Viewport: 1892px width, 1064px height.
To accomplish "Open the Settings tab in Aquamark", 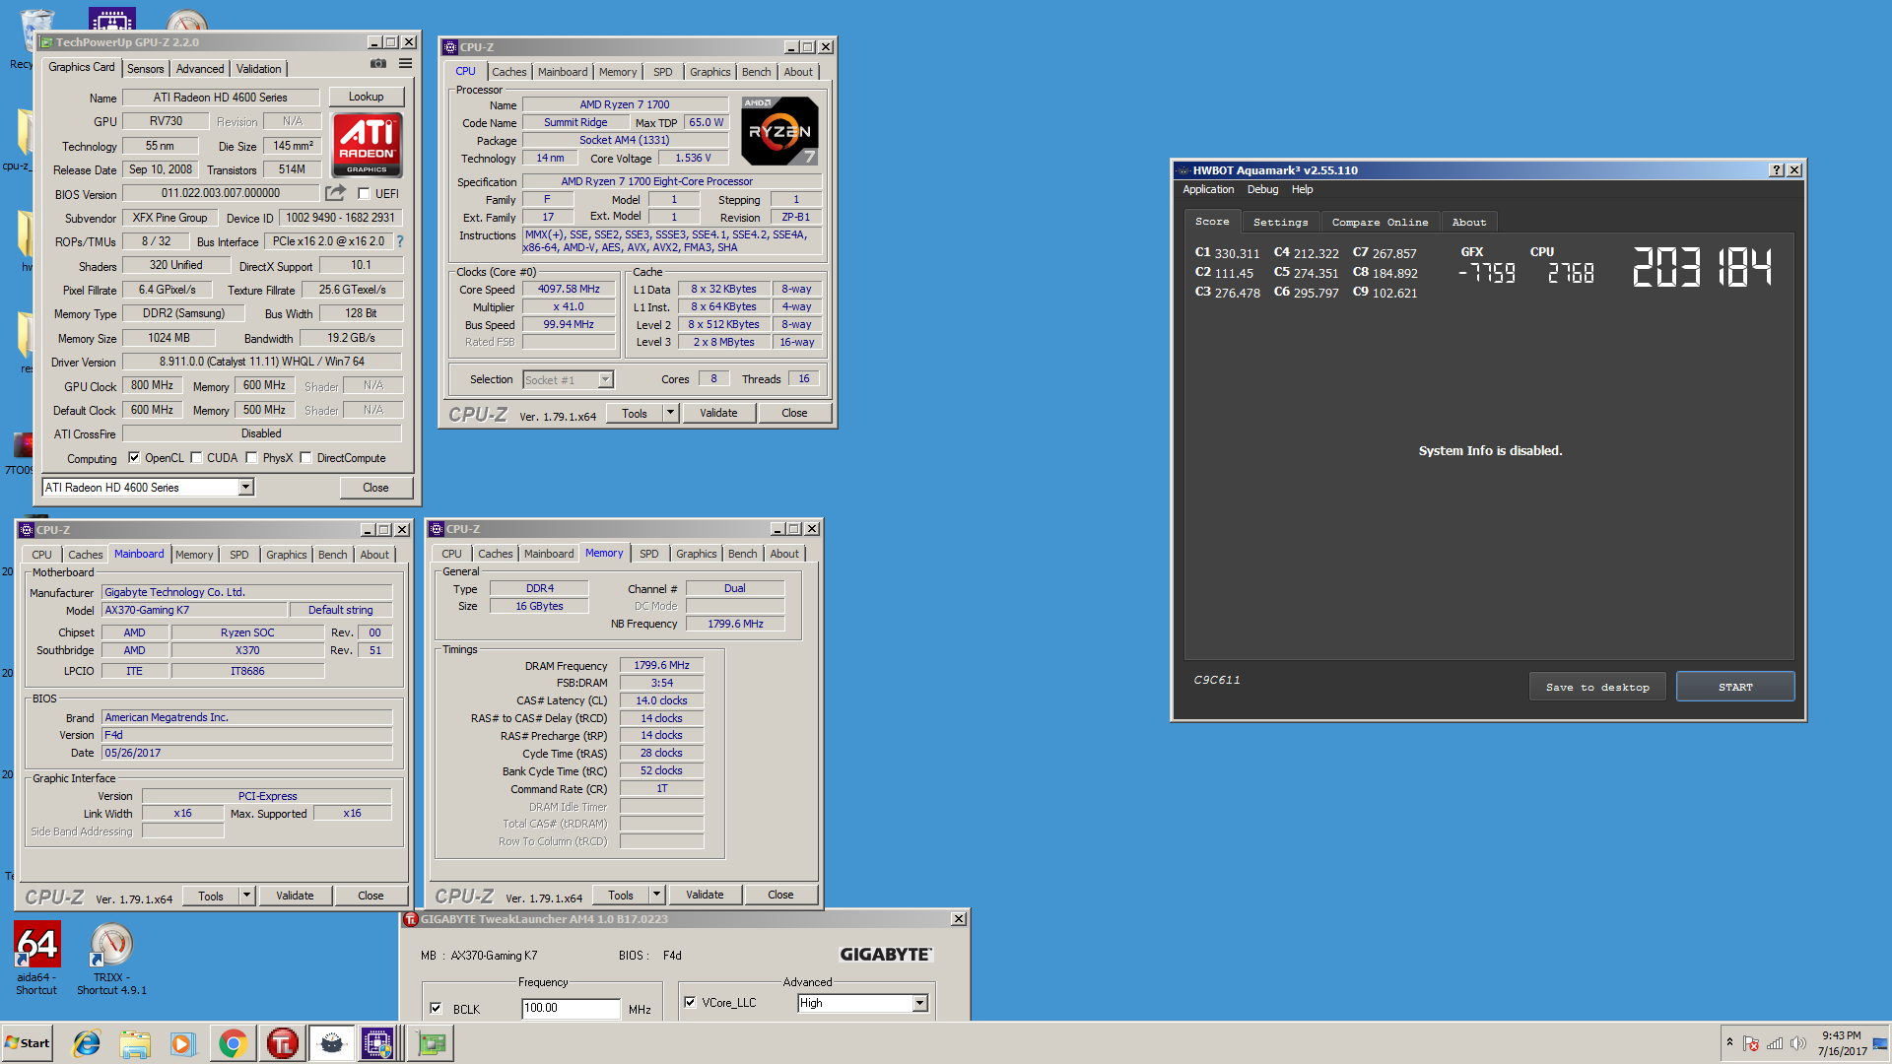I will pos(1280,223).
